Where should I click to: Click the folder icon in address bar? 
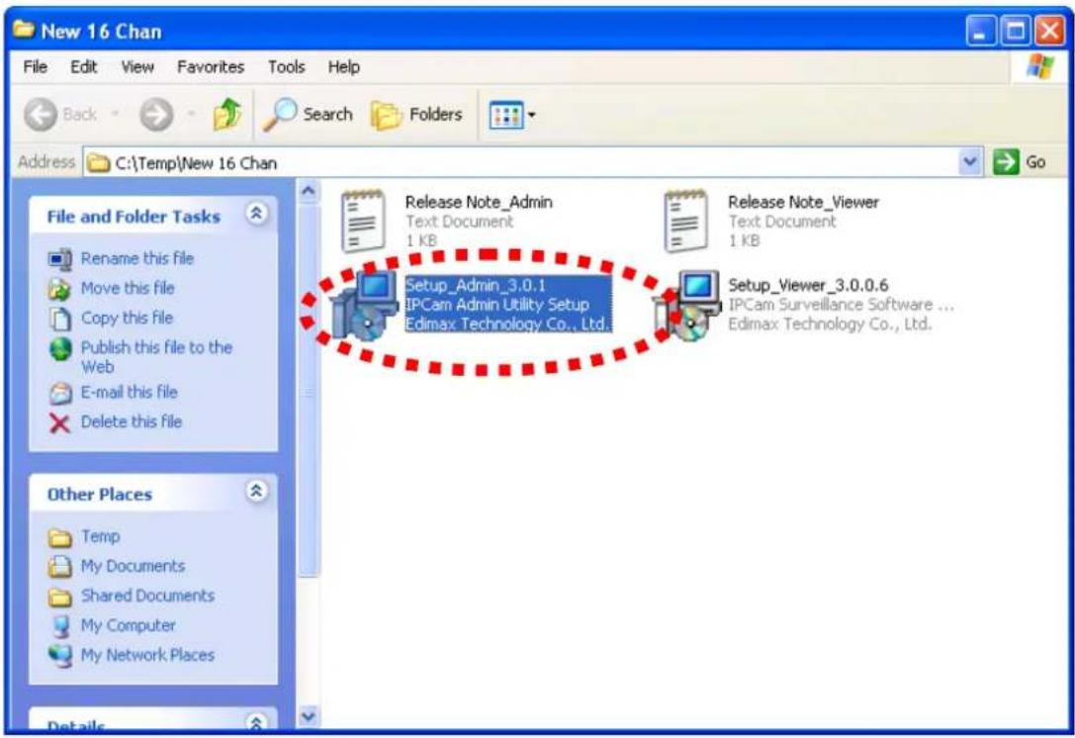pyautogui.click(x=100, y=163)
